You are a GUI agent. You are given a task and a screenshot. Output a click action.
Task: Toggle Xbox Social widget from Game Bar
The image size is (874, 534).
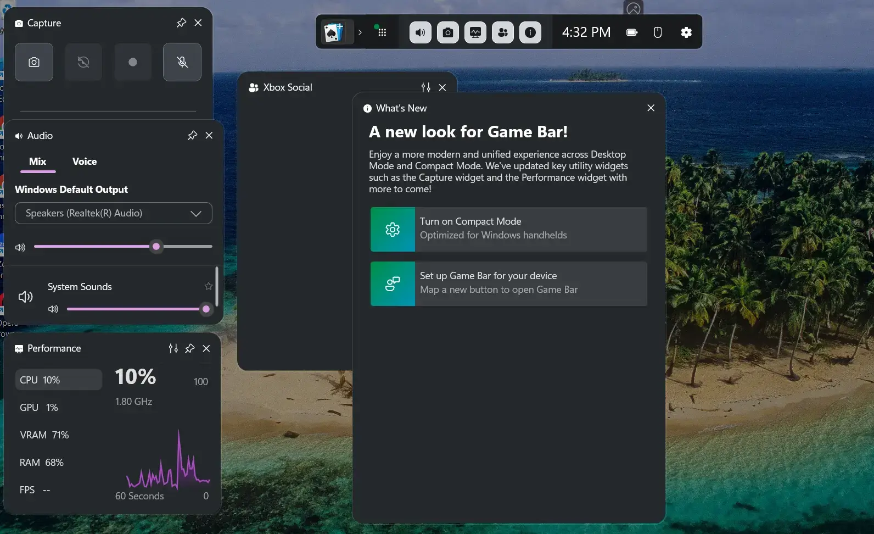point(503,32)
